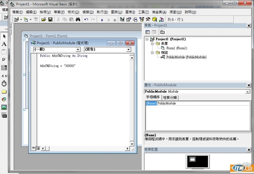
Task: Click the Paste toolbar icon
Action: (71, 20)
